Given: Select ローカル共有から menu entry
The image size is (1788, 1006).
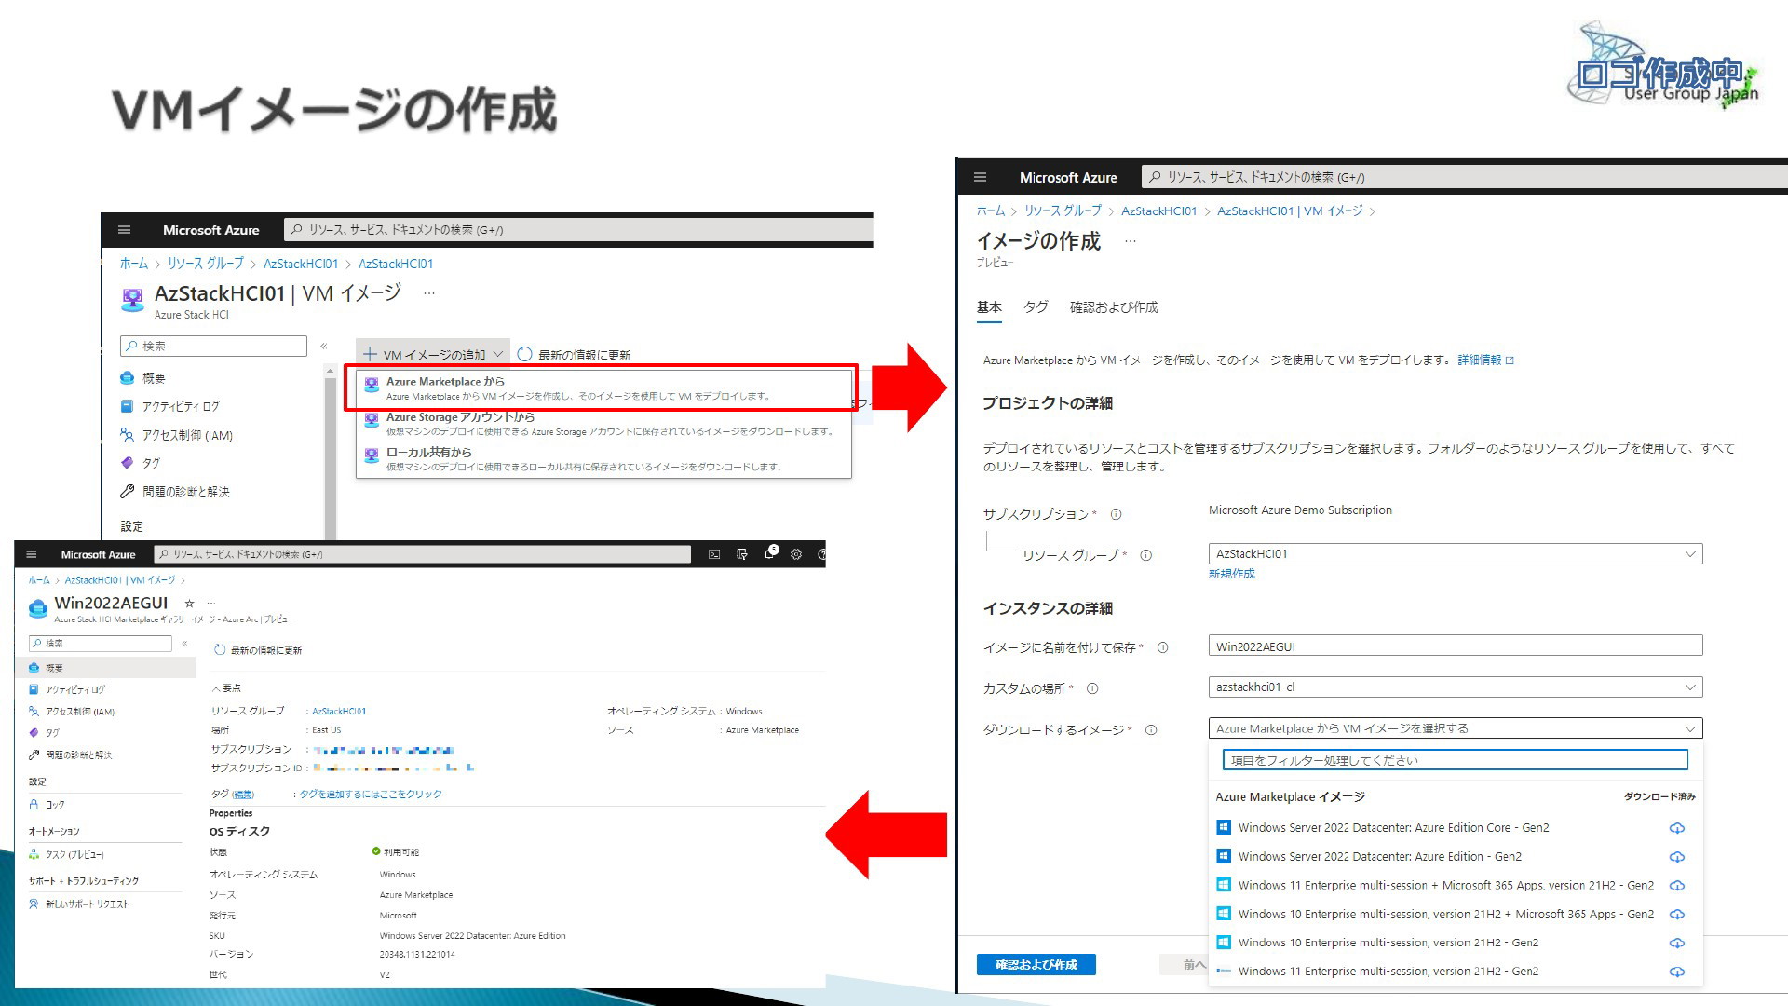Looking at the screenshot, I should [x=603, y=458].
